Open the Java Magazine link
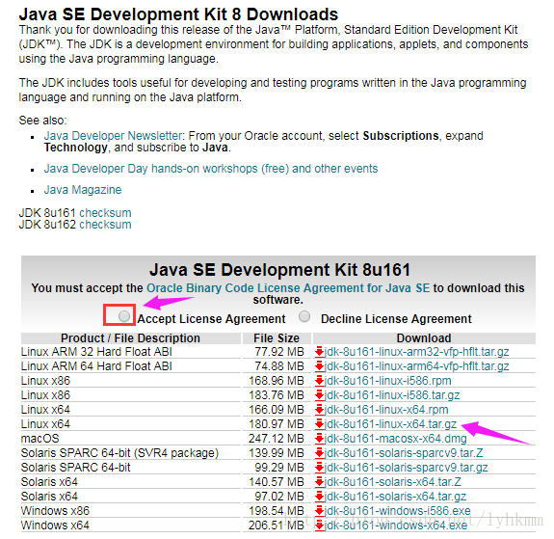 (x=83, y=190)
